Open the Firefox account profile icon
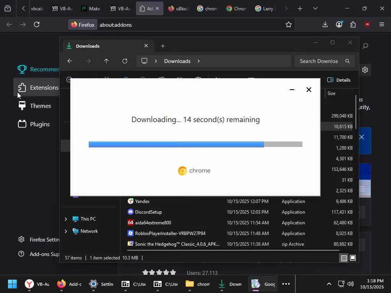The width and height of the screenshot is (391, 293). 339,24
